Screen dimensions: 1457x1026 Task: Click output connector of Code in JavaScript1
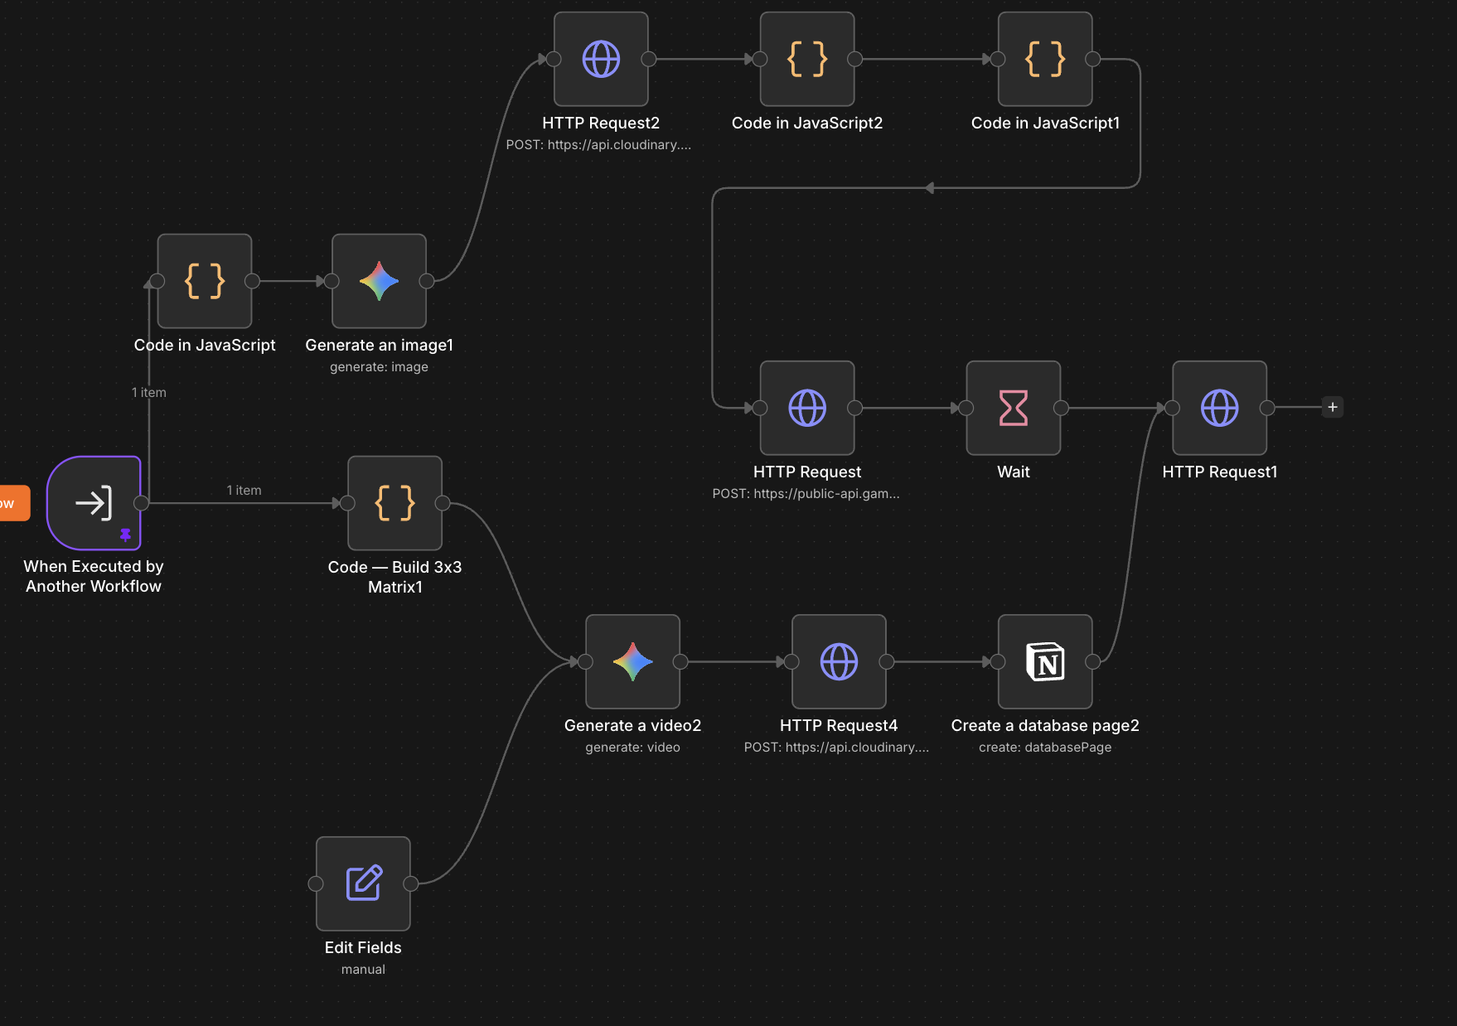click(x=1093, y=59)
